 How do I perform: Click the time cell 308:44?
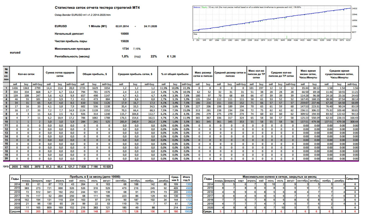point(352,121)
